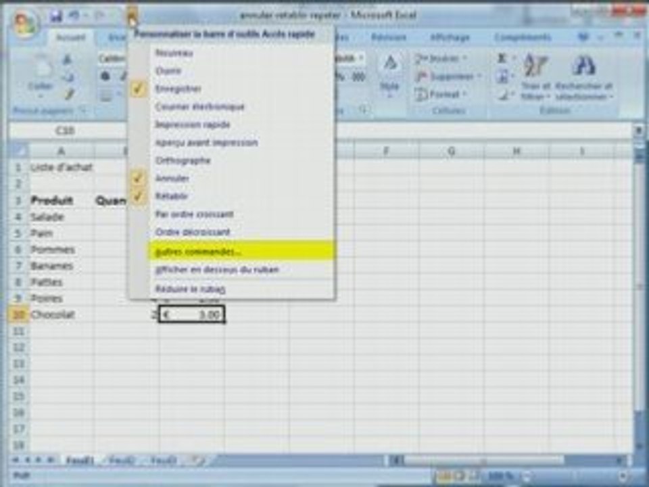Image resolution: width=649 pixels, height=487 pixels.
Task: Click the Name Box showing C10
Action: tap(66, 131)
